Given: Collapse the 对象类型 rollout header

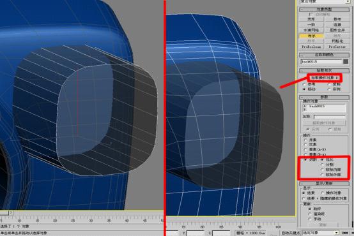Looking at the screenshot, I should [x=324, y=10].
